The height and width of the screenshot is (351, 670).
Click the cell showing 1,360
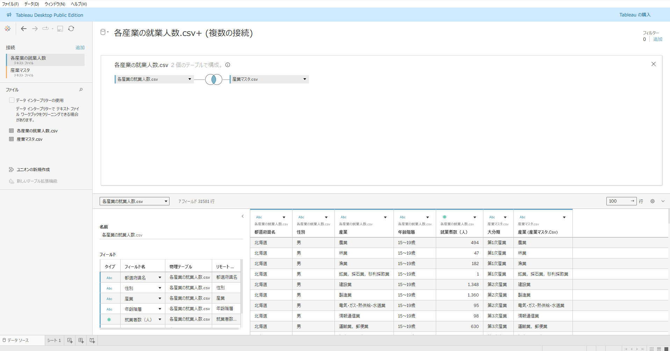459,295
